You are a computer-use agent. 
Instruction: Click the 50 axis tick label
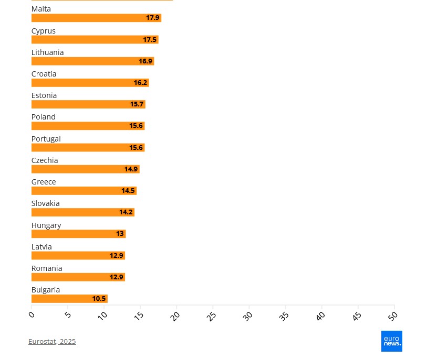392,316
